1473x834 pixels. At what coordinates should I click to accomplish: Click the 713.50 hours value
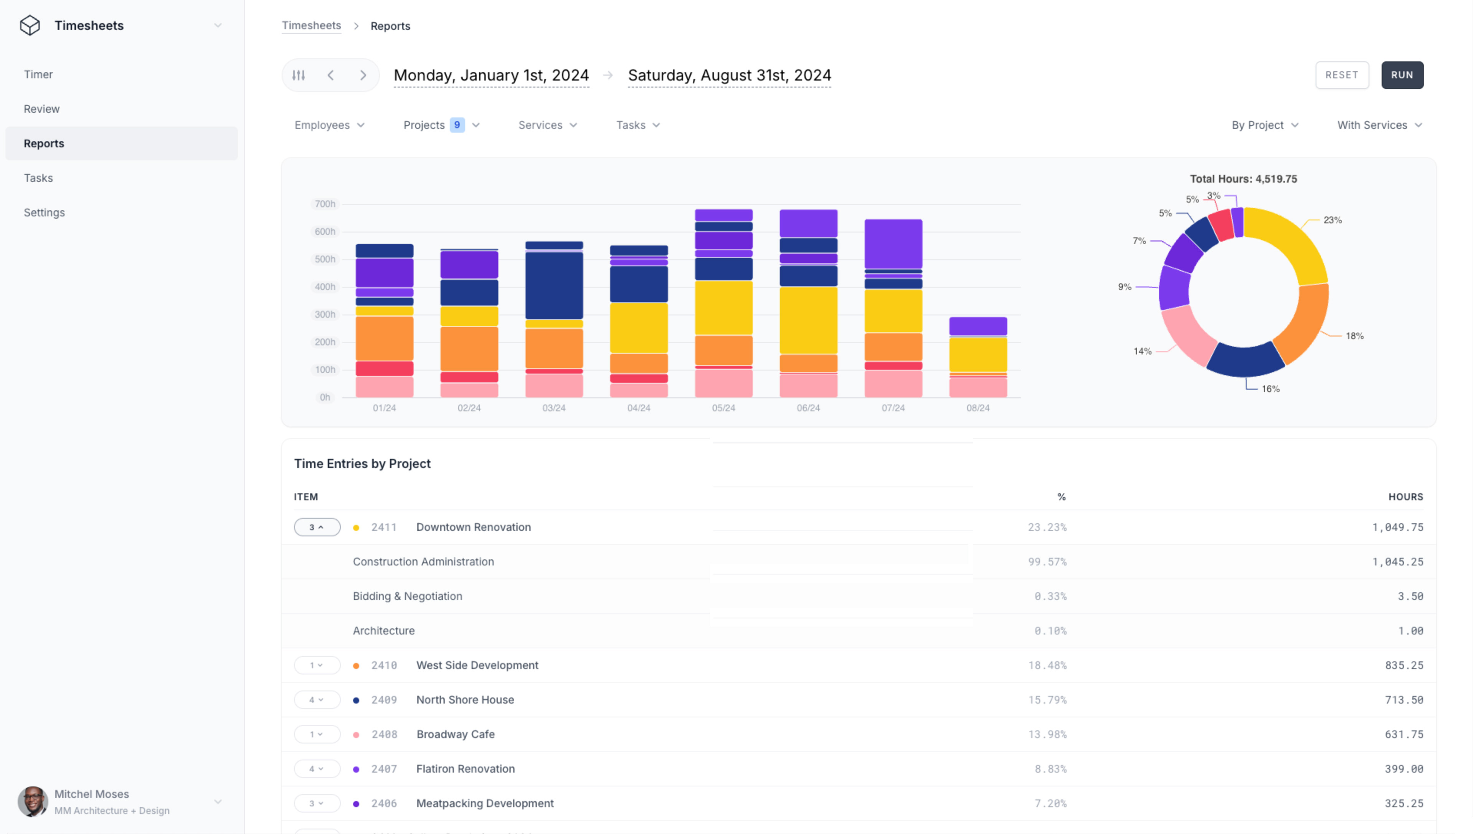click(x=1404, y=699)
